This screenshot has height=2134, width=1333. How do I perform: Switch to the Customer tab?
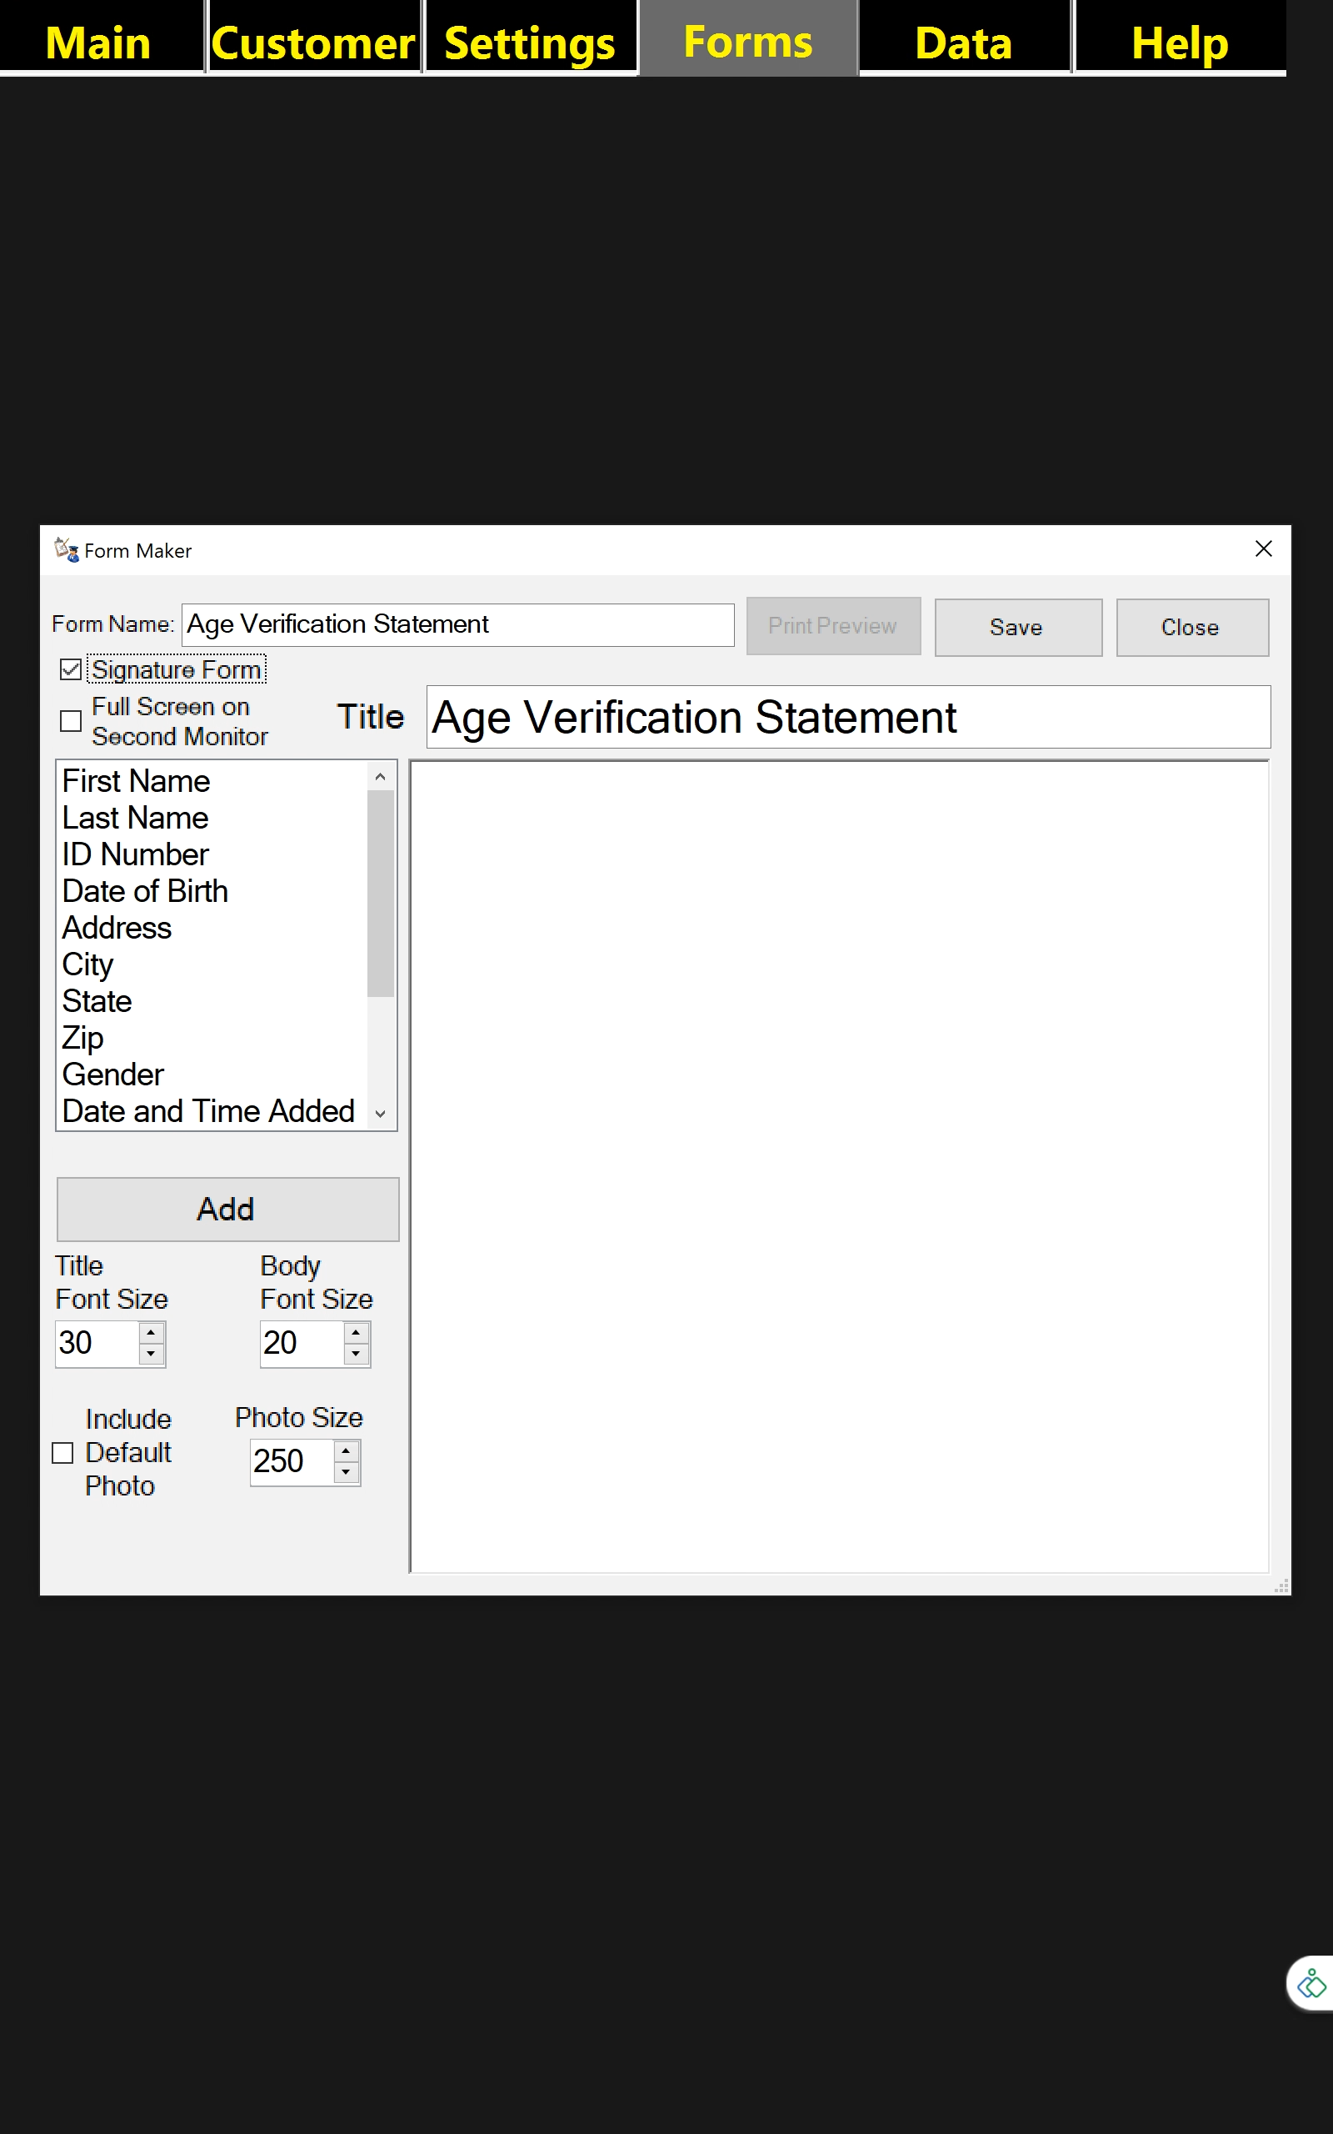313,43
